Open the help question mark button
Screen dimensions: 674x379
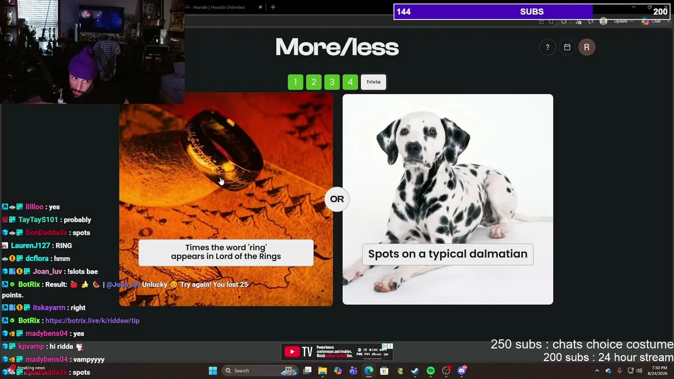(548, 47)
